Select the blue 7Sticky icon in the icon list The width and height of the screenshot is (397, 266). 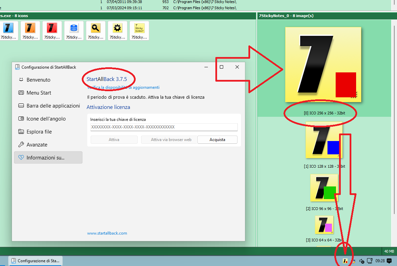click(x=9, y=31)
